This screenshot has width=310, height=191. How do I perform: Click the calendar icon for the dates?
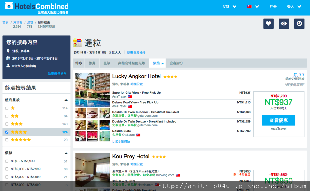[8, 58]
